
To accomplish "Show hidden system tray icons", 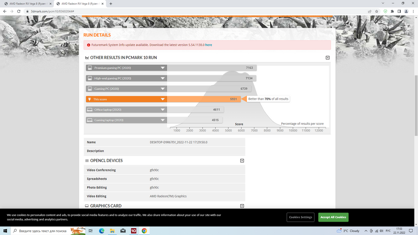I will tap(366, 231).
